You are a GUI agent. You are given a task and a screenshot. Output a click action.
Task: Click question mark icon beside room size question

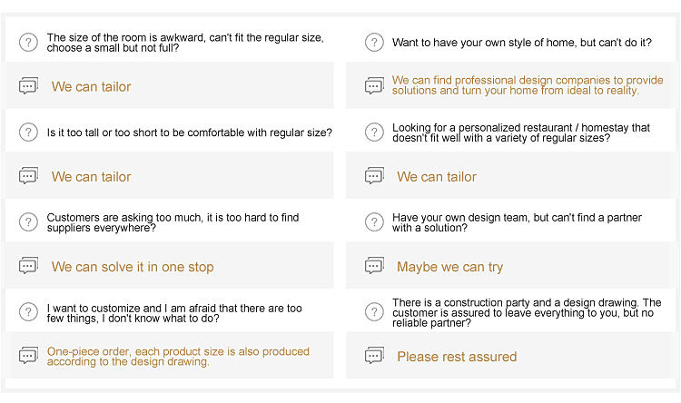click(x=28, y=43)
